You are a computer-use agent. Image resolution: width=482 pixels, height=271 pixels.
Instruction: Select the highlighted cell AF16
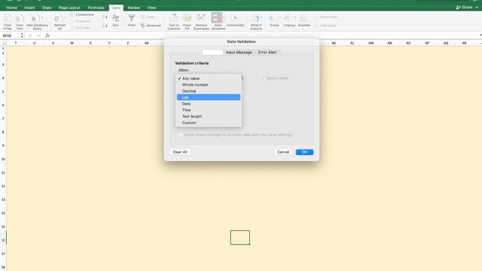click(x=240, y=238)
